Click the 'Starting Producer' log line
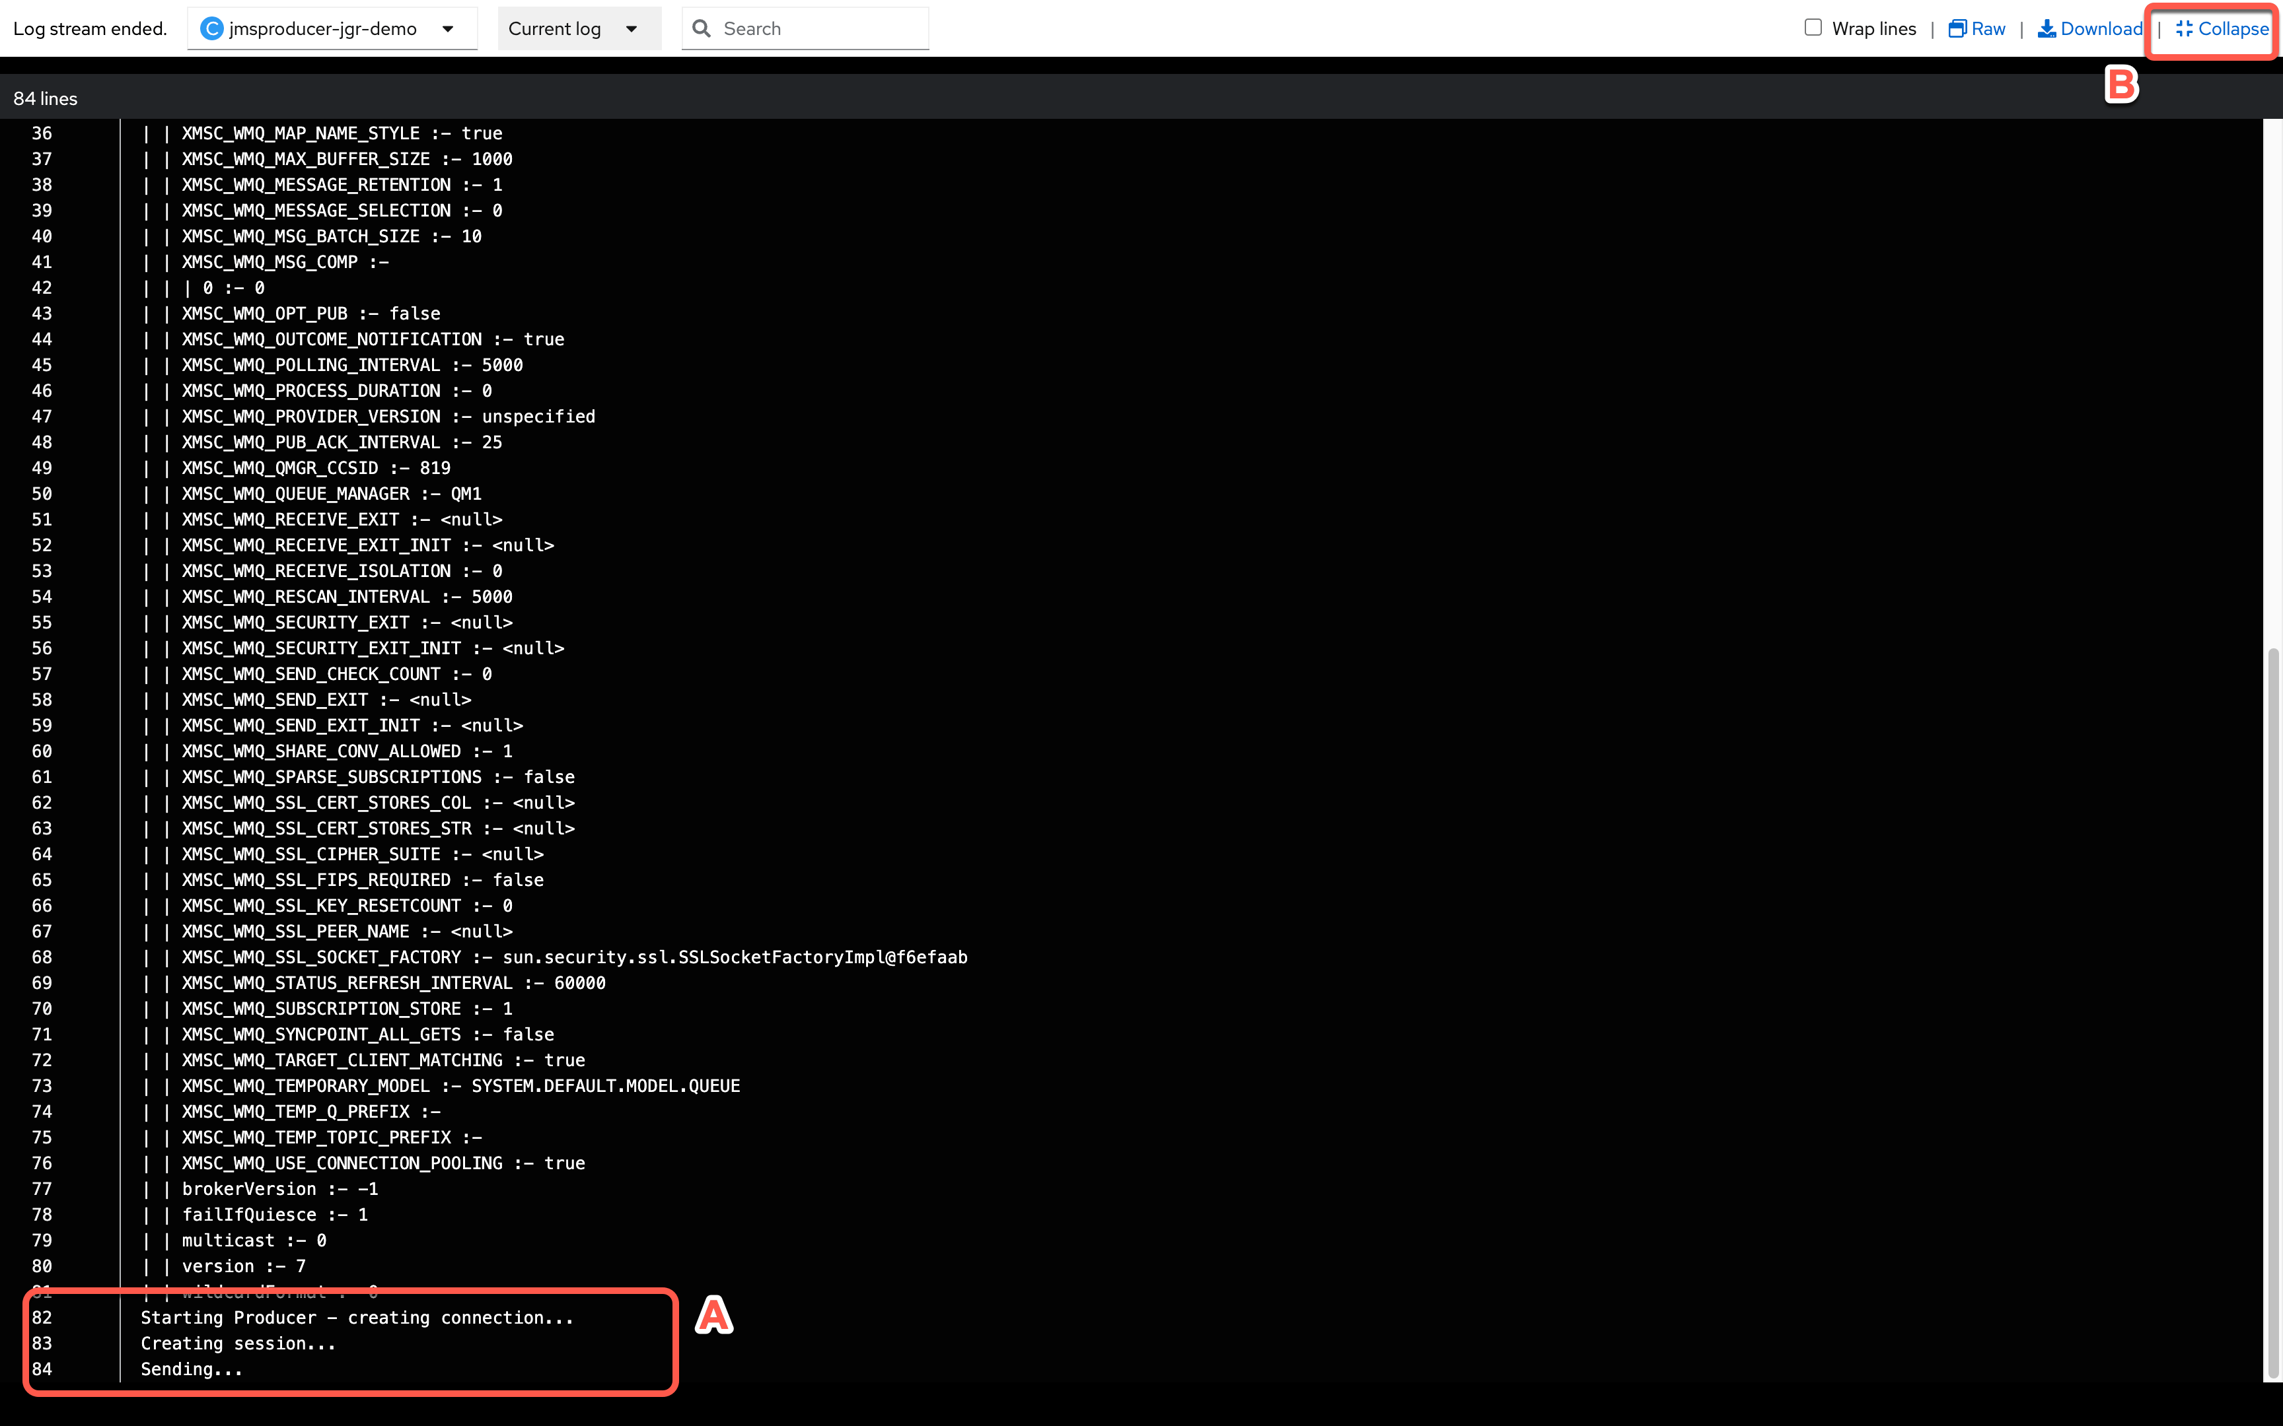2283x1426 pixels. coord(357,1318)
